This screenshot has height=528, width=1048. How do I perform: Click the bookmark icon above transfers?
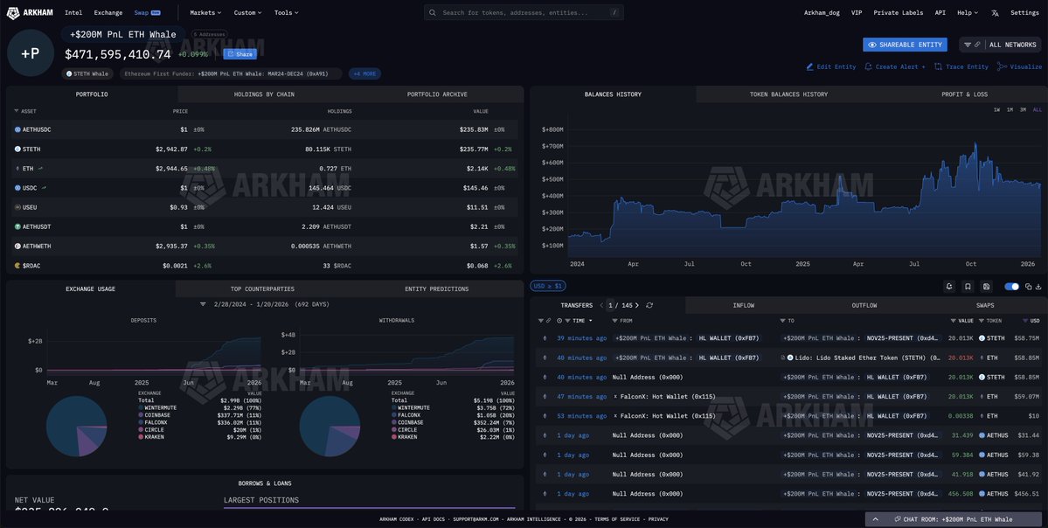(x=968, y=286)
